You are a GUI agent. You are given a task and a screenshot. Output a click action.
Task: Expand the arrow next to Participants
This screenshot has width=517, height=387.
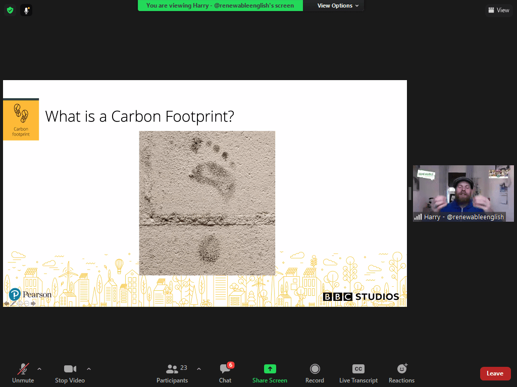[x=199, y=369]
